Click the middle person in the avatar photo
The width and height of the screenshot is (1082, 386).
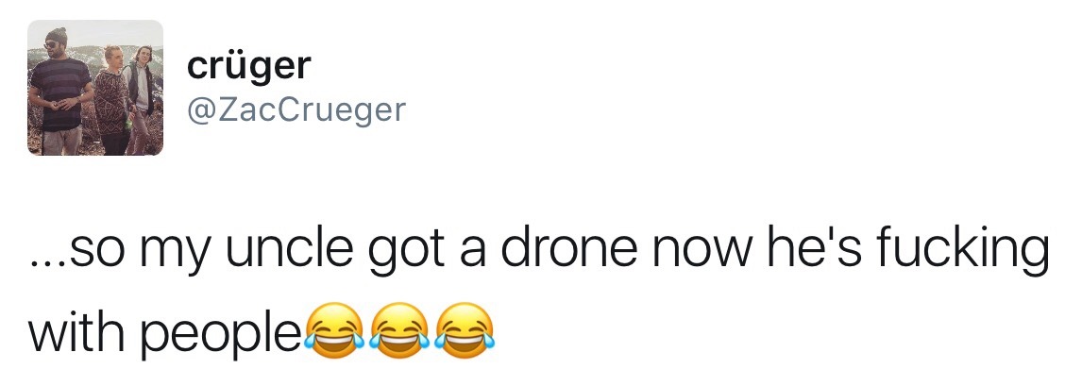coord(111,94)
